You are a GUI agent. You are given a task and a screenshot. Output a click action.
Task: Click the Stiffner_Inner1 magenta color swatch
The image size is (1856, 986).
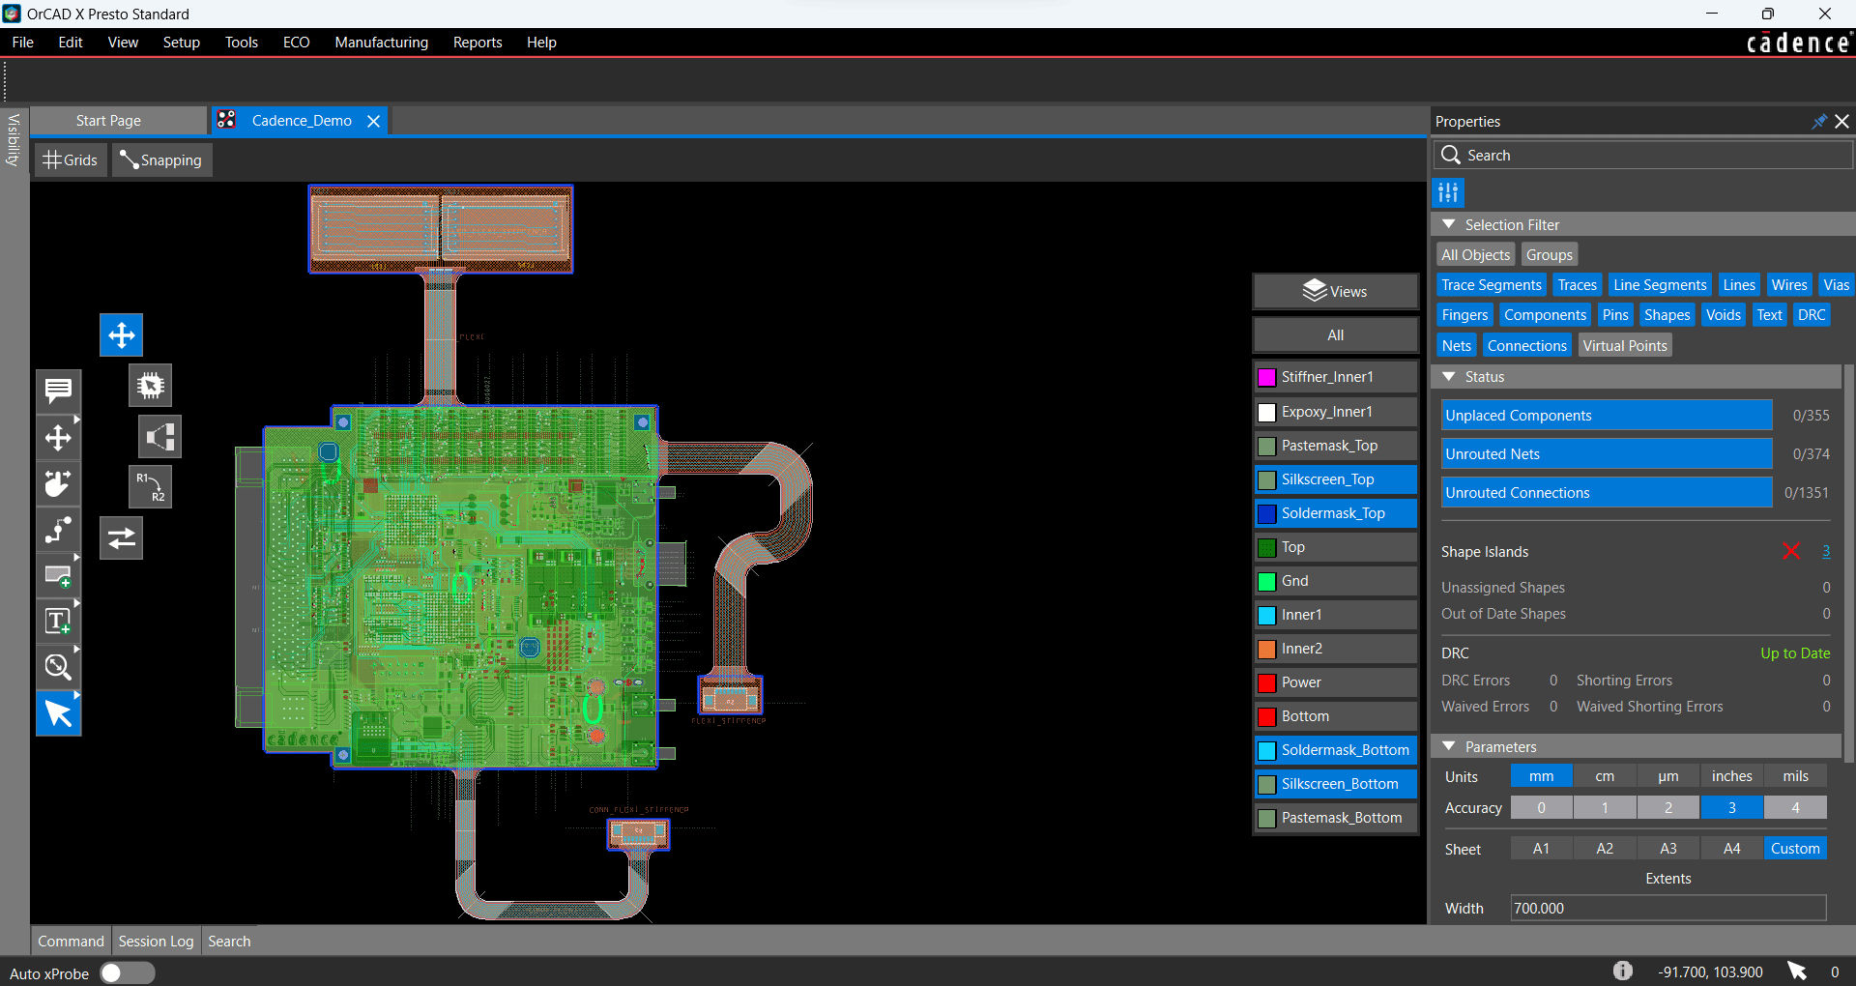coord(1266,377)
